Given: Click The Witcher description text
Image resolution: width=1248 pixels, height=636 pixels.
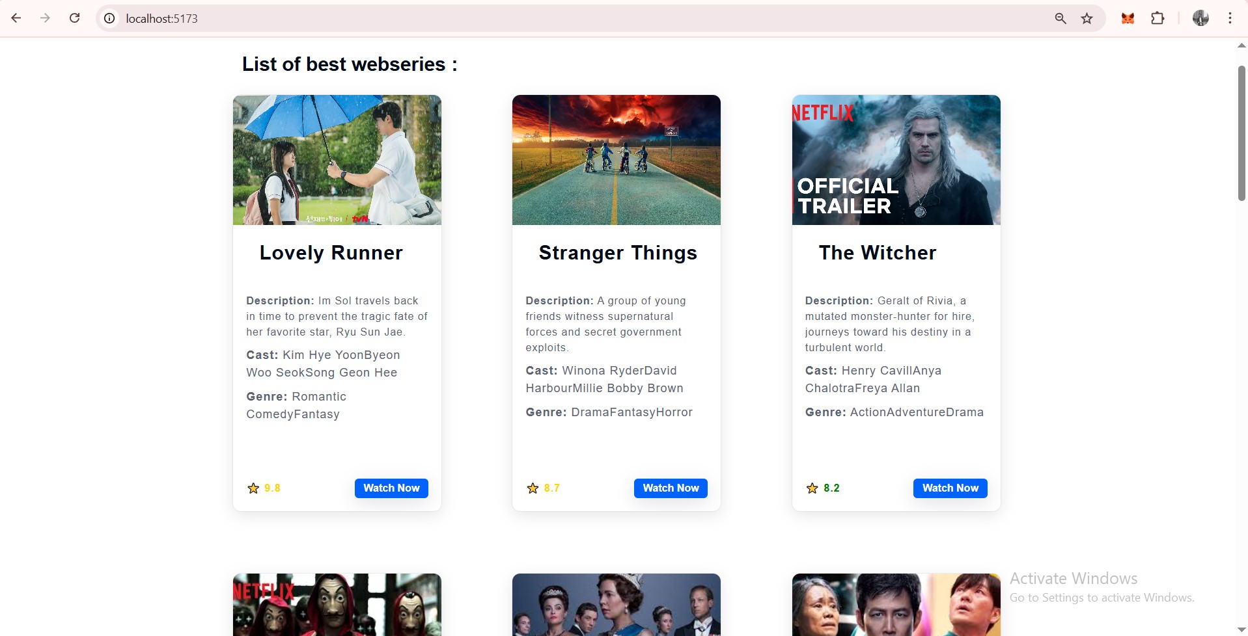Looking at the screenshot, I should pyautogui.click(x=889, y=325).
